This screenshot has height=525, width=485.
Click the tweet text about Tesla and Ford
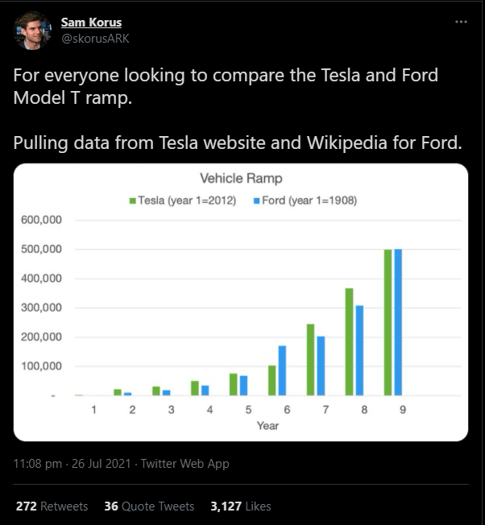point(226,87)
